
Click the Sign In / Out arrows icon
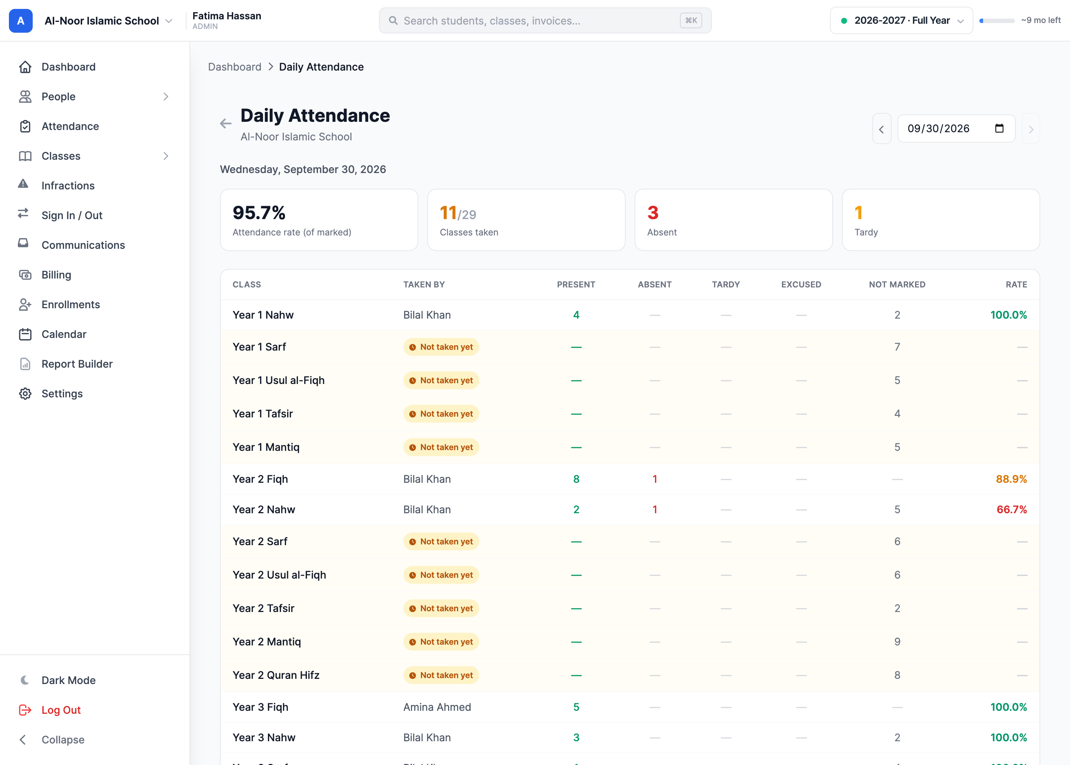[23, 214]
